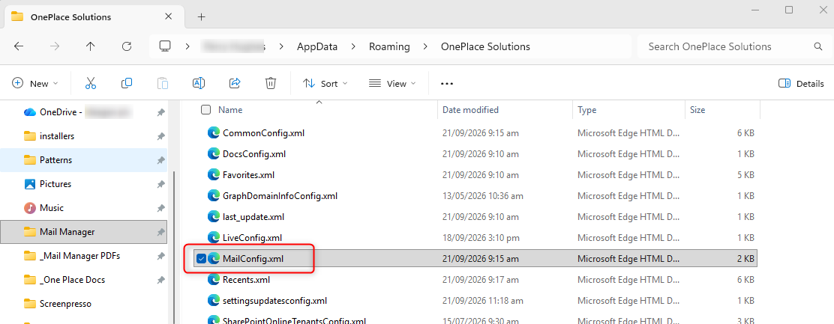Refresh the current folder view

pyautogui.click(x=127, y=46)
